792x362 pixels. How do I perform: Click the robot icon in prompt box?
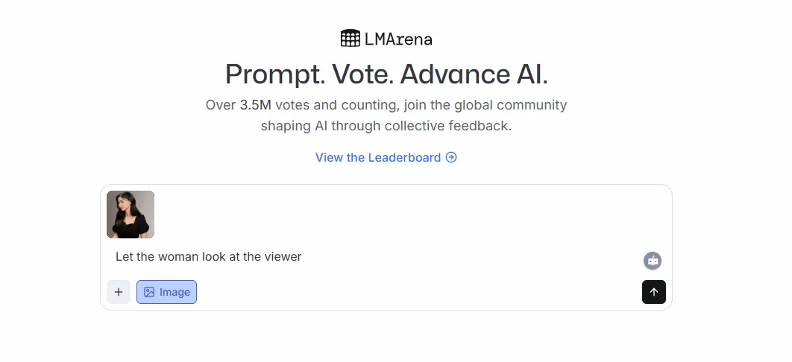(653, 261)
